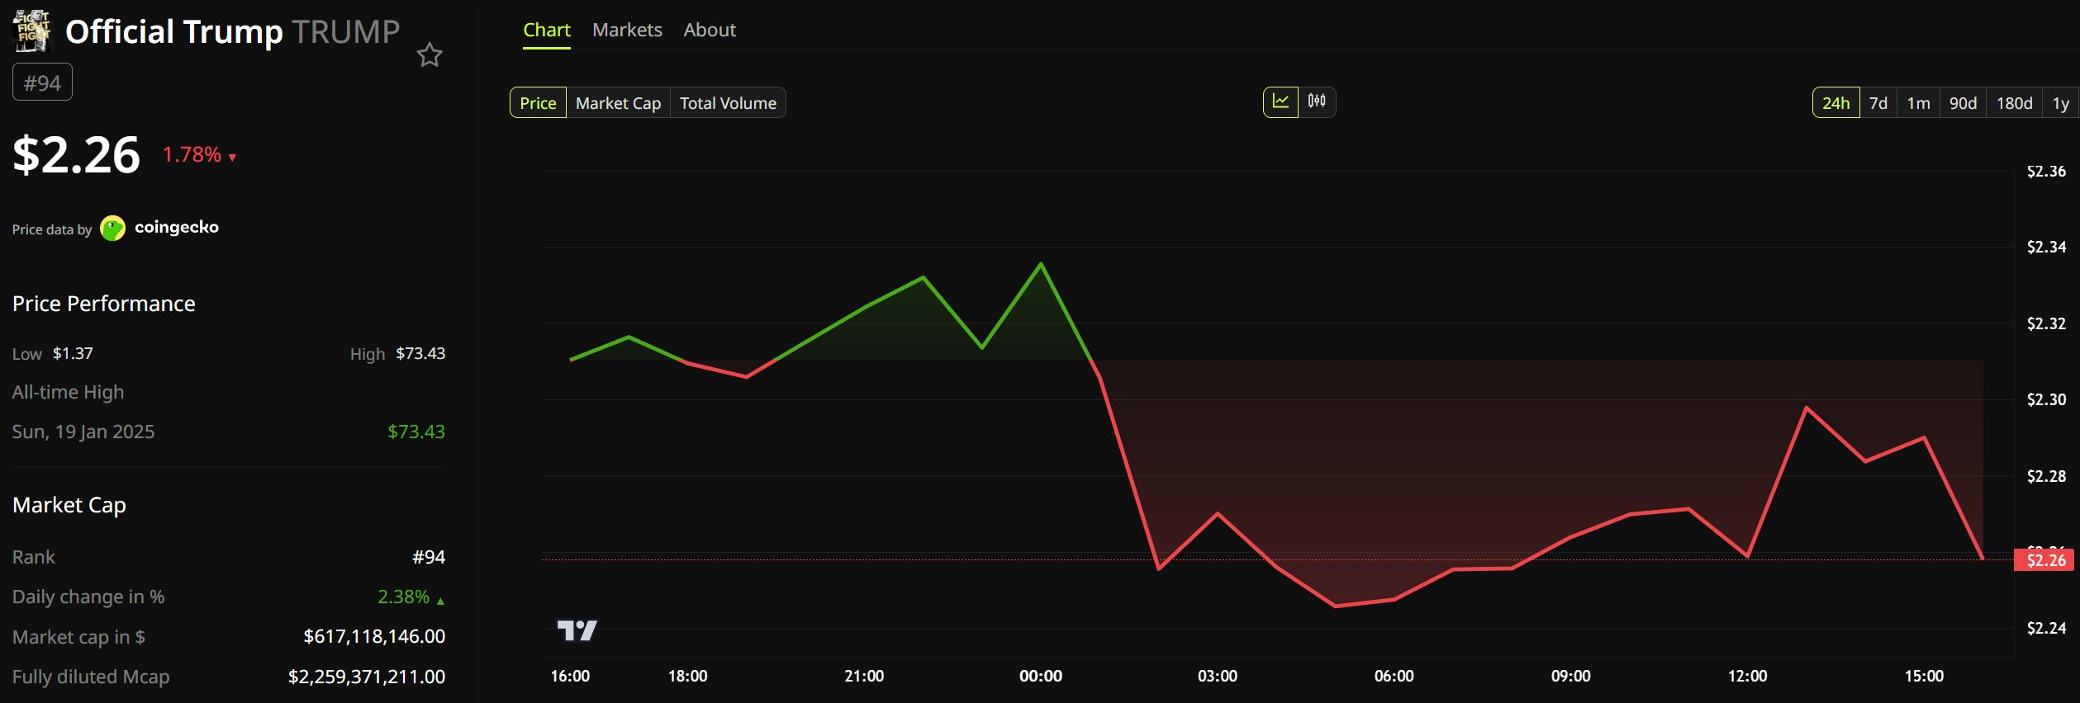Open the Chart tab
Image resolution: width=2080 pixels, height=703 pixels.
pos(547,31)
